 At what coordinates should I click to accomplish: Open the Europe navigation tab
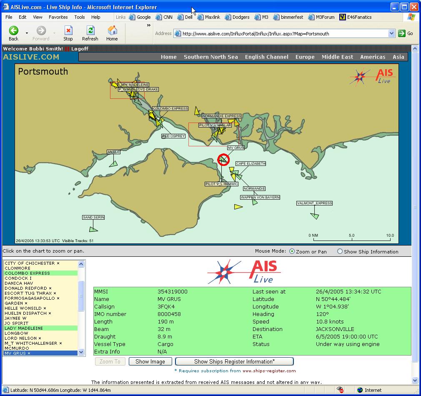[305, 57]
